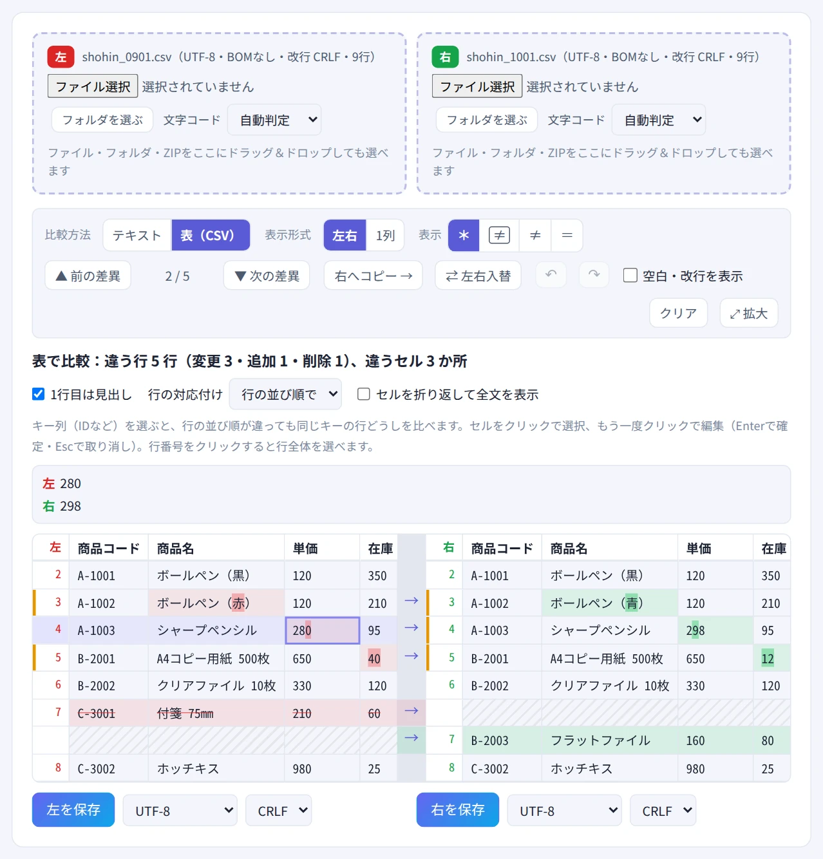The width and height of the screenshot is (823, 859).
Task: Click right フォルダを選ぶ button
Action: click(487, 120)
